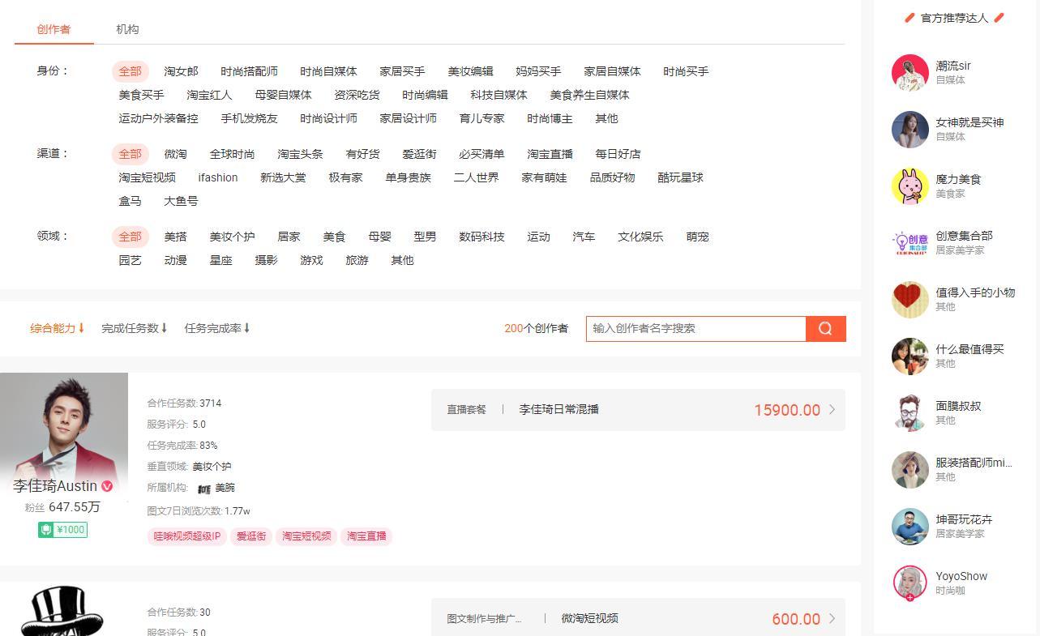Sort by 综合能力 descending

point(58,328)
